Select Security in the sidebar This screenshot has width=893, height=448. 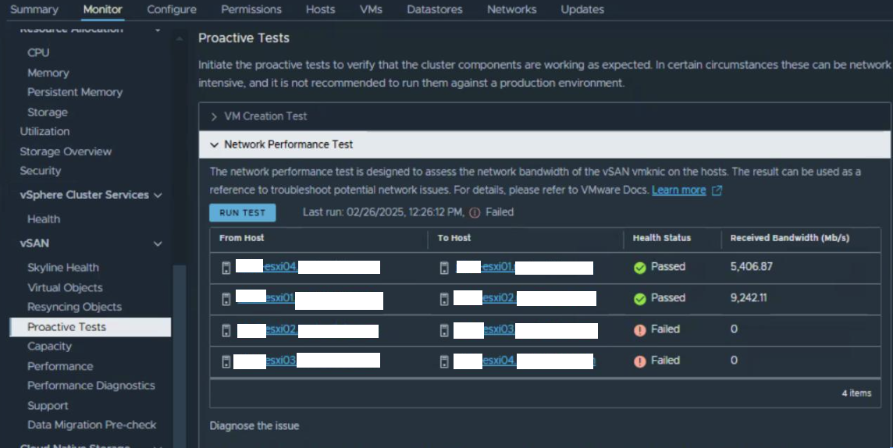pyautogui.click(x=40, y=171)
